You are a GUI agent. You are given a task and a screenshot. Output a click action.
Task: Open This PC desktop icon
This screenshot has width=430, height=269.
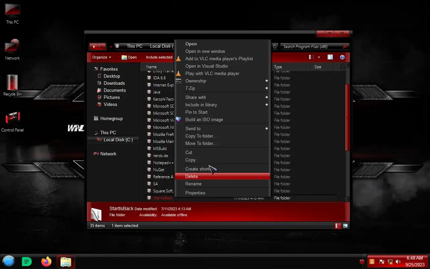point(12,14)
